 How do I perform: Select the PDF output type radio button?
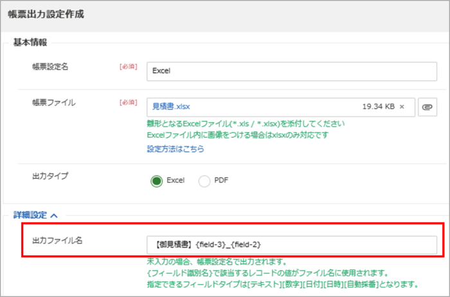tap(204, 181)
